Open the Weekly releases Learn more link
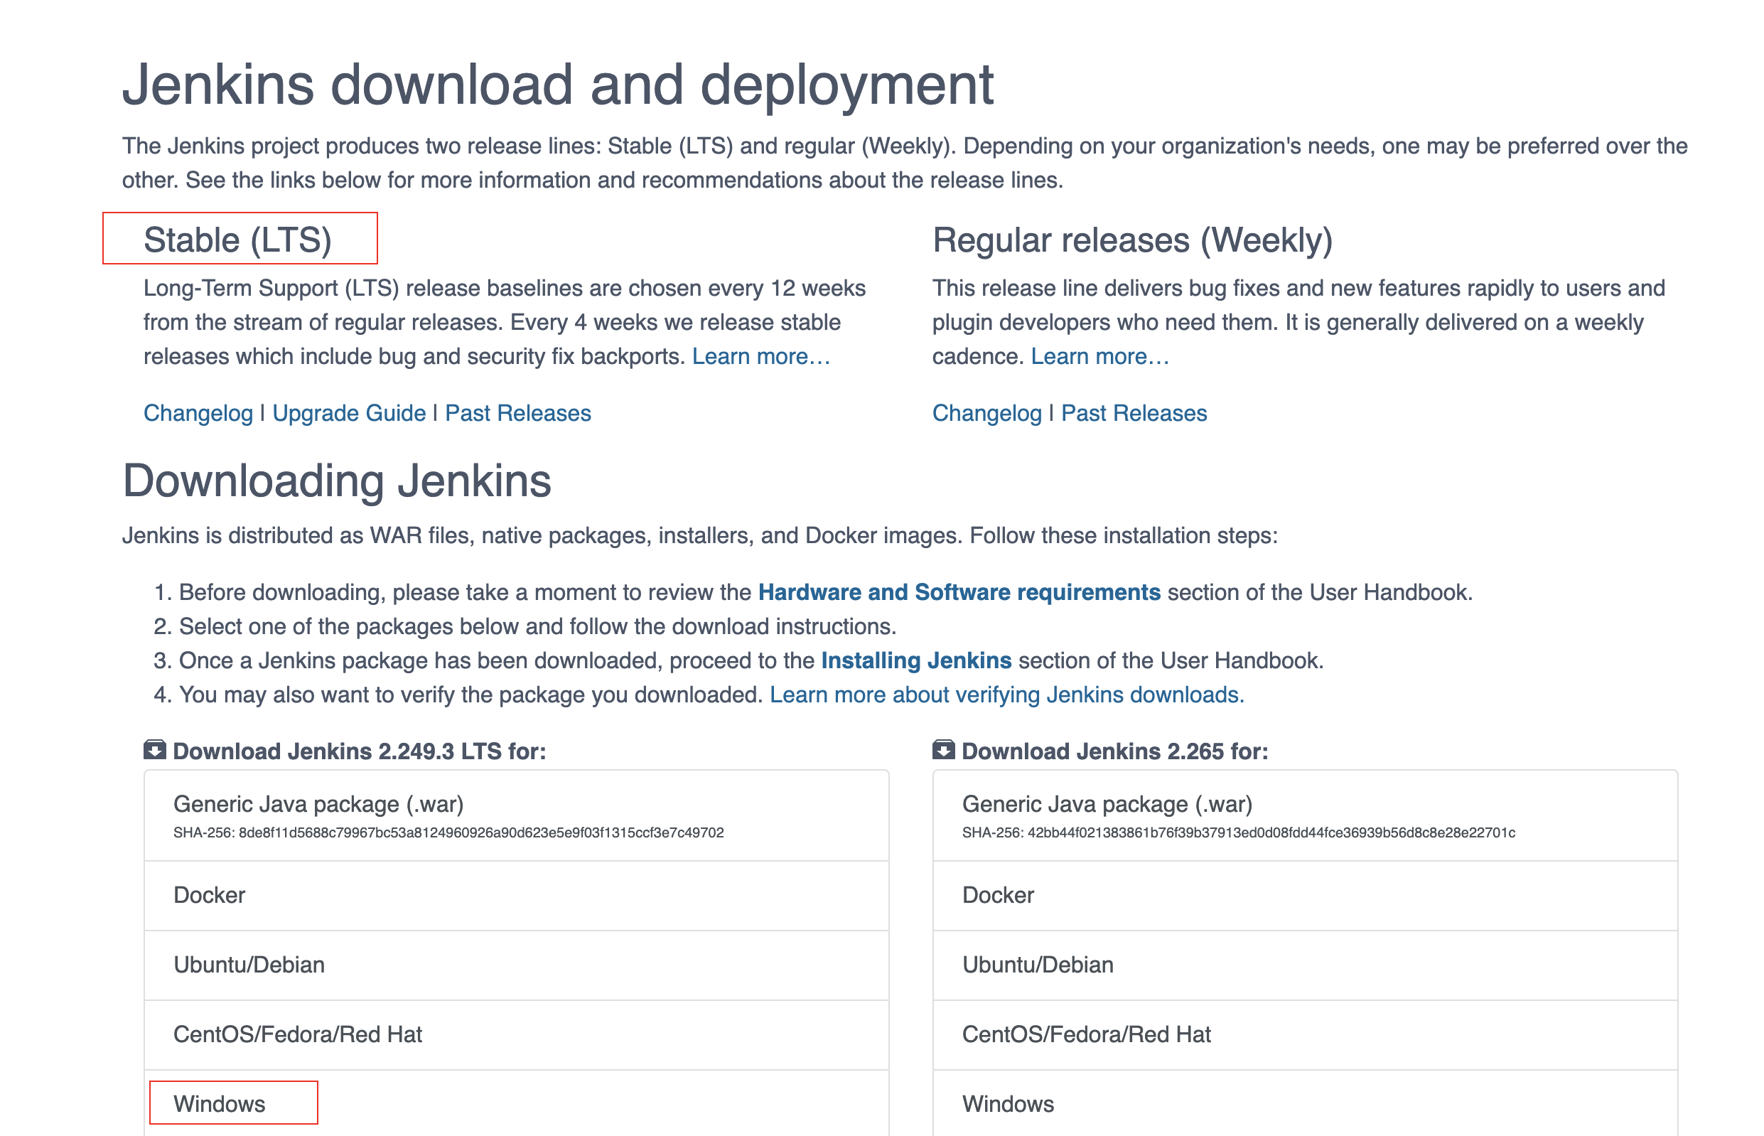Image resolution: width=1764 pixels, height=1136 pixels. [1100, 356]
